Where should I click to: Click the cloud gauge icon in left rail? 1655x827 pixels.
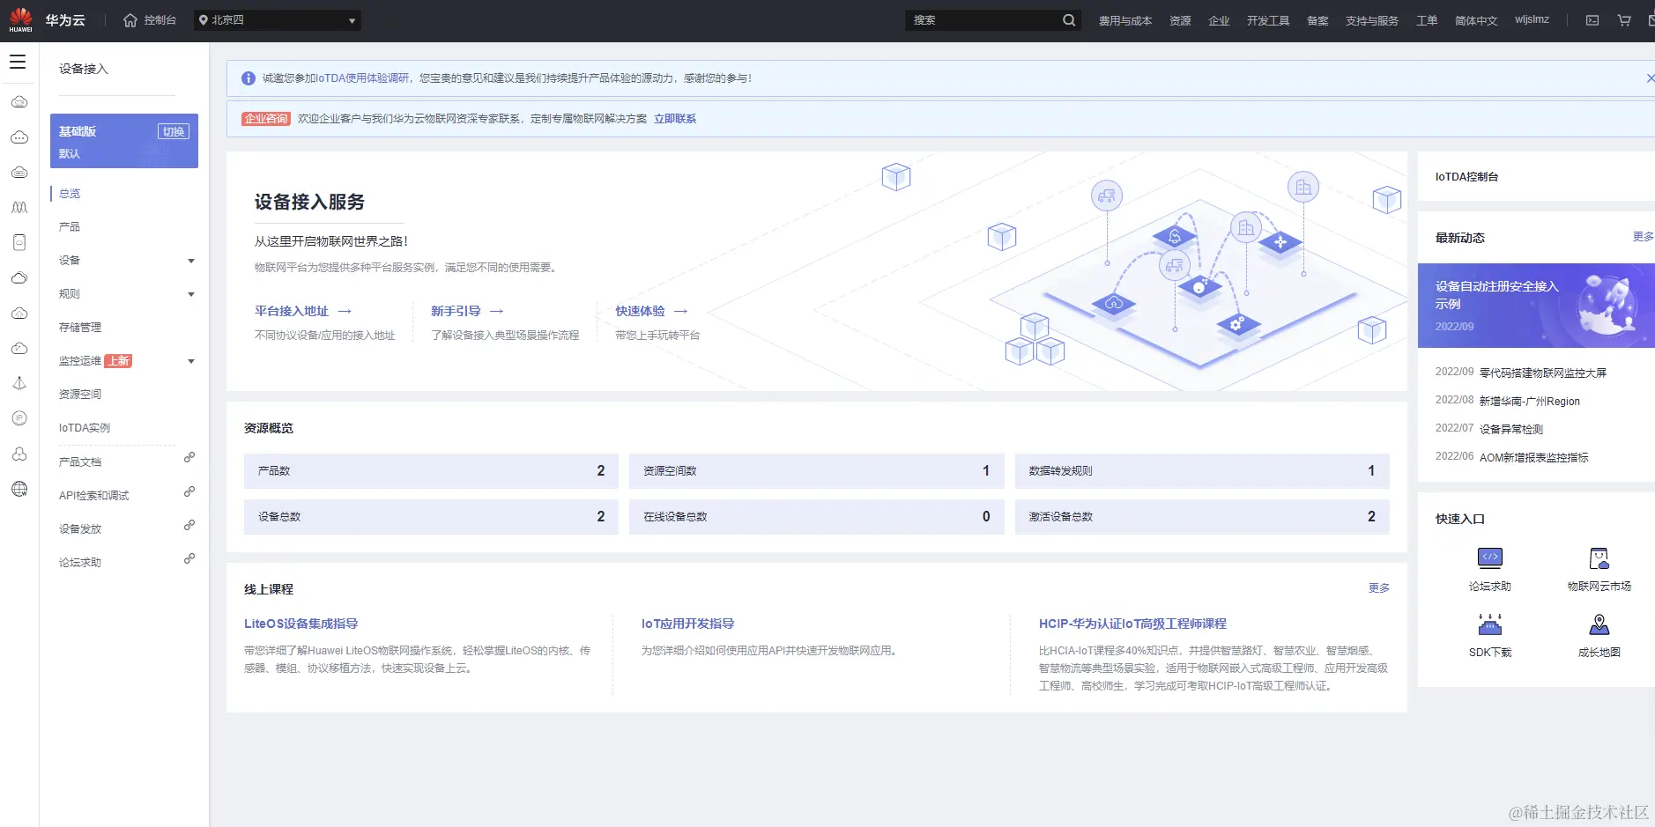point(19,348)
